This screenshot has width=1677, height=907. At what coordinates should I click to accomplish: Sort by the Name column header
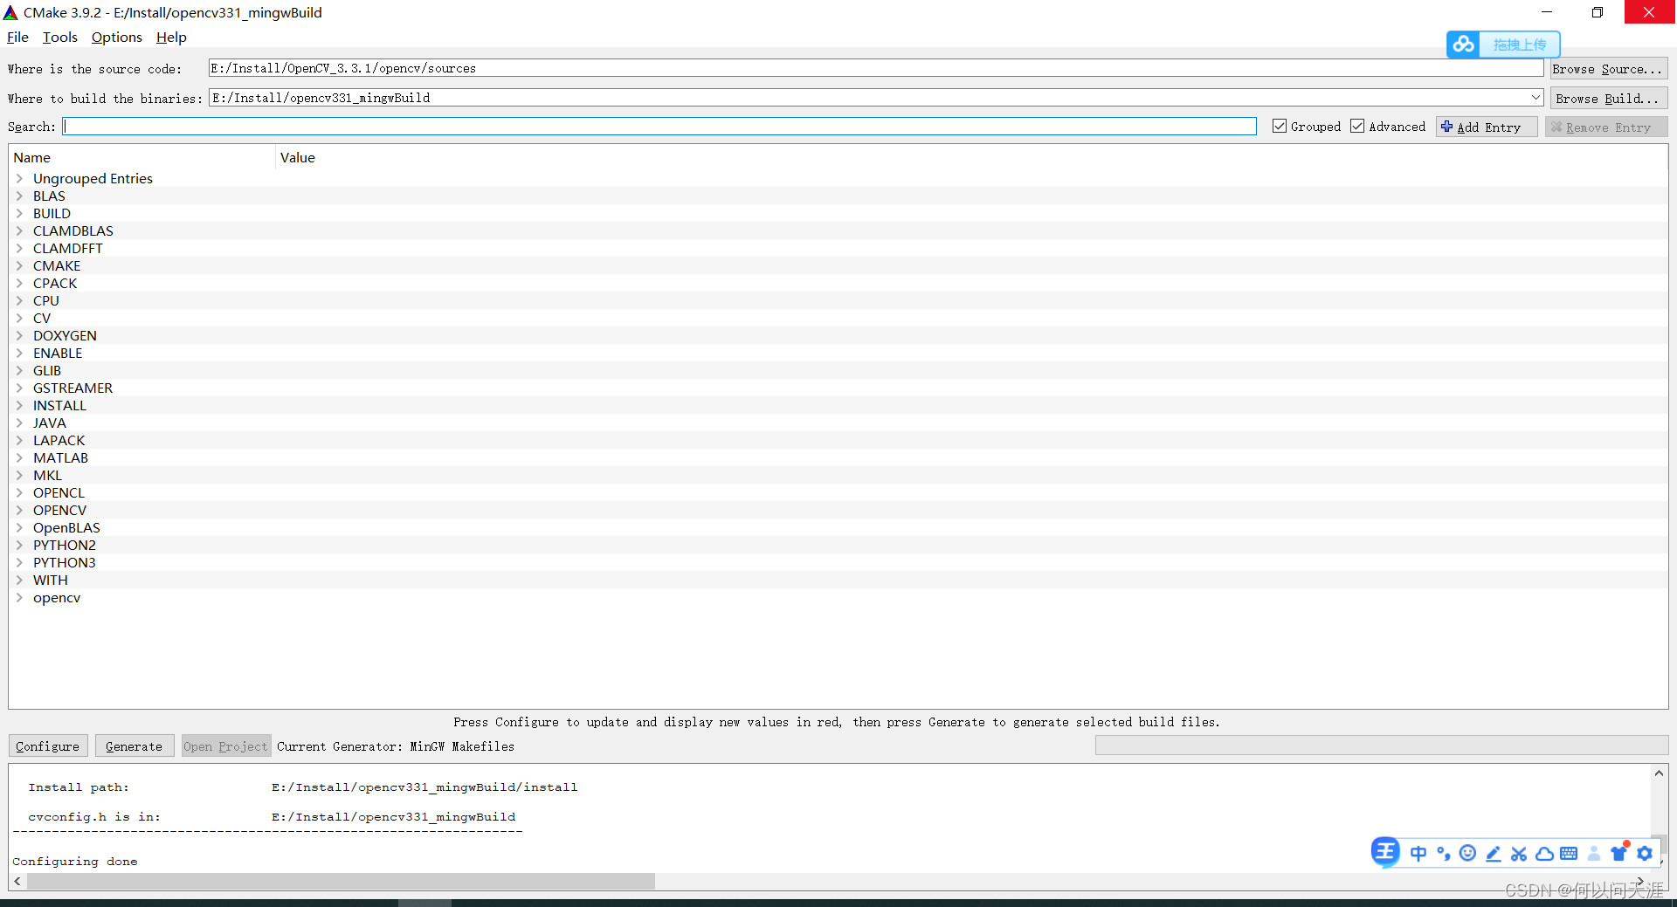click(141, 158)
